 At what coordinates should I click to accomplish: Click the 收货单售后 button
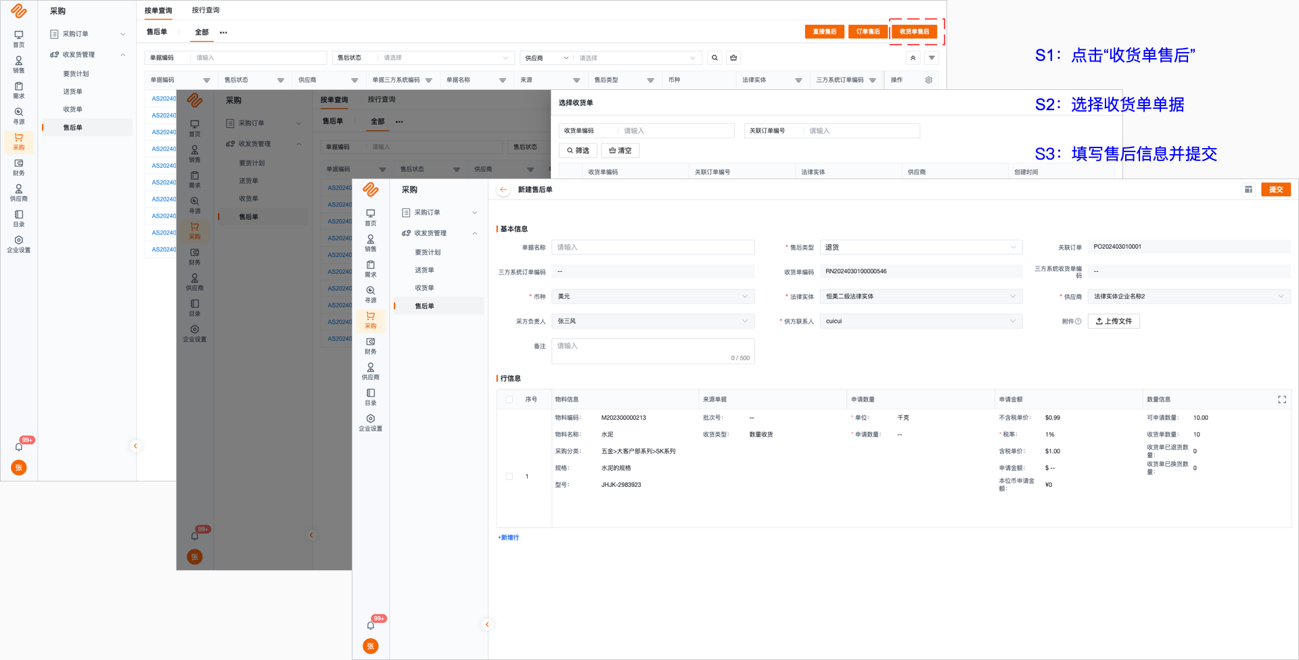pos(914,32)
